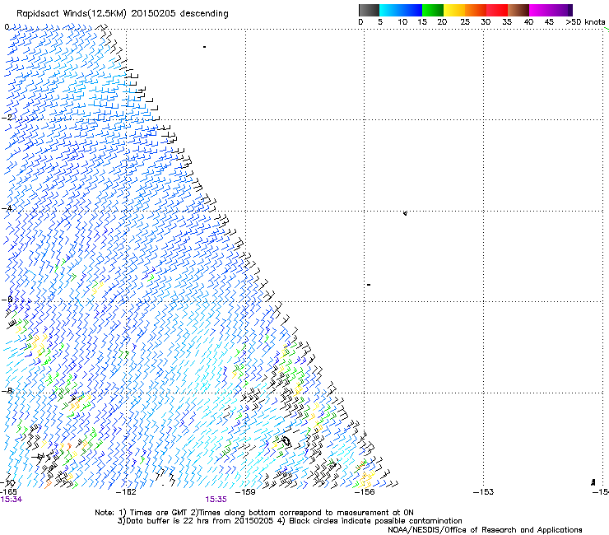Click the latitude label '0' at top left
The height and width of the screenshot is (535, 609).
[7, 27]
